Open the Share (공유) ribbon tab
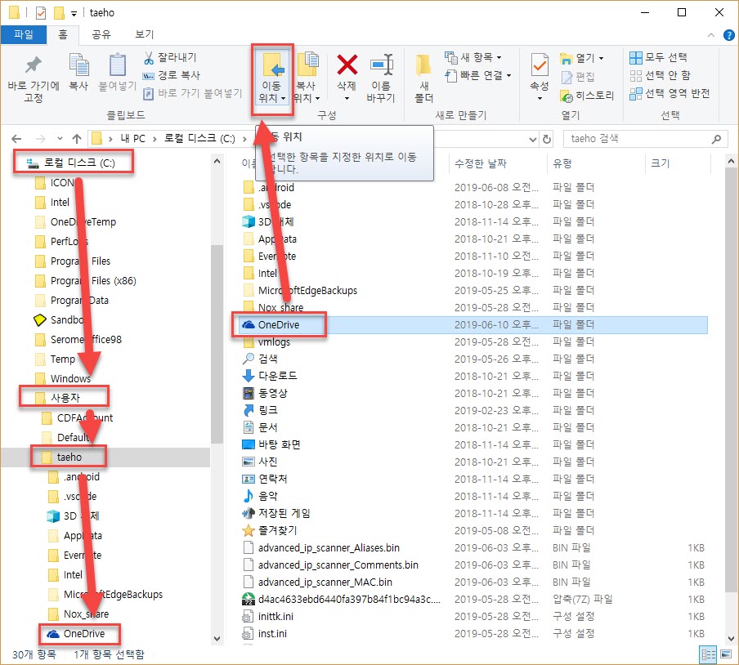The image size is (739, 665). (101, 34)
